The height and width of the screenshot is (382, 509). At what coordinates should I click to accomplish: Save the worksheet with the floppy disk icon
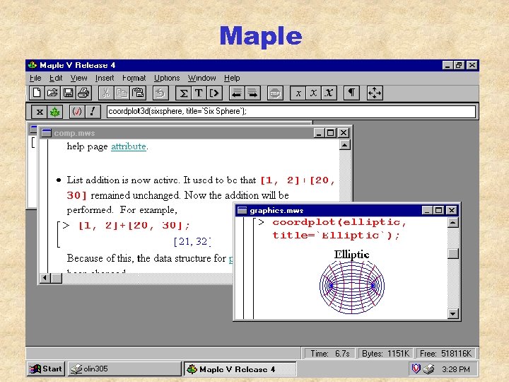(68, 93)
